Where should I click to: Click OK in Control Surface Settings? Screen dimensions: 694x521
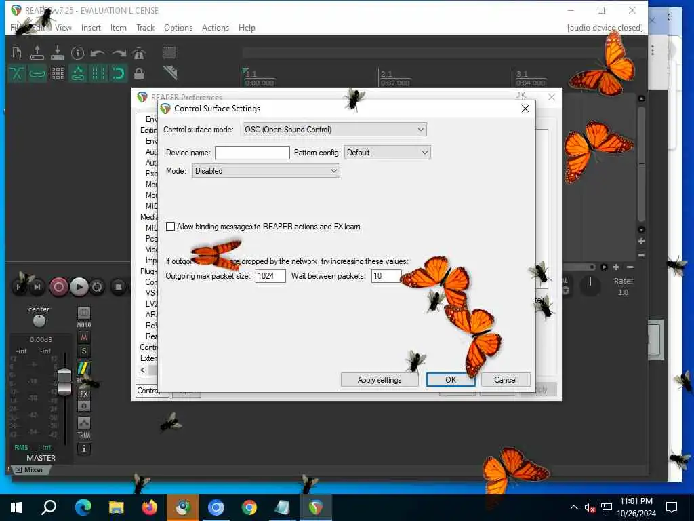pos(451,380)
